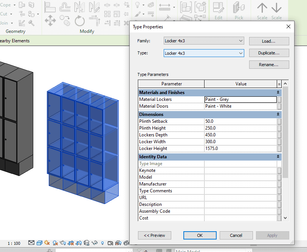Click the parameter list scrollbar down arrow
This screenshot has height=252, width=307.
click(x=285, y=218)
